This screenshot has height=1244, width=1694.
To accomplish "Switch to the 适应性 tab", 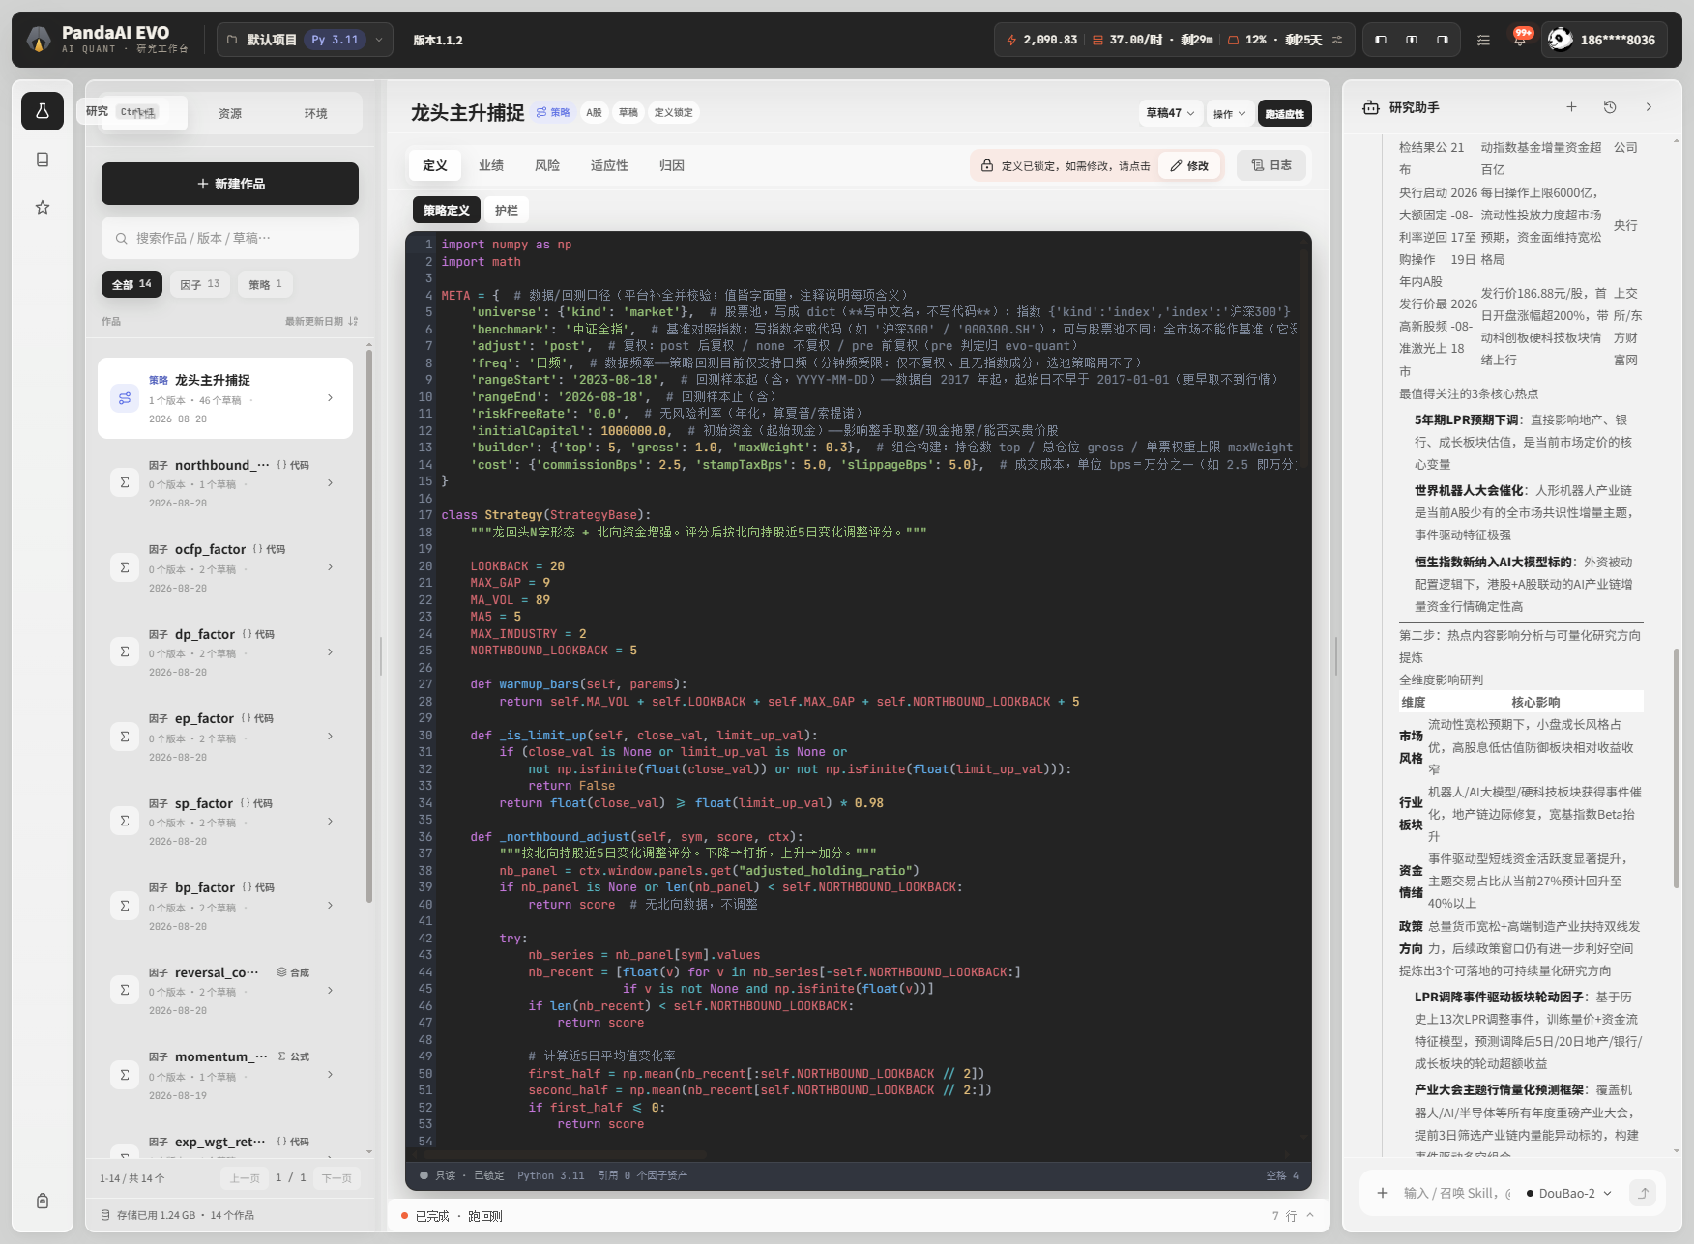I will click(609, 165).
